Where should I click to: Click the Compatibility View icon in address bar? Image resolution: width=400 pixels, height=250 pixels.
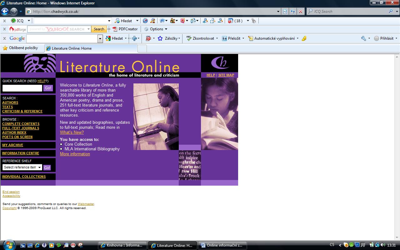tap(285, 12)
